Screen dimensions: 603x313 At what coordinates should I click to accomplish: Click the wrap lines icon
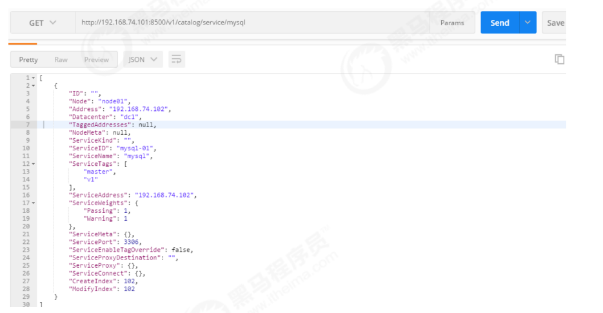click(x=177, y=59)
